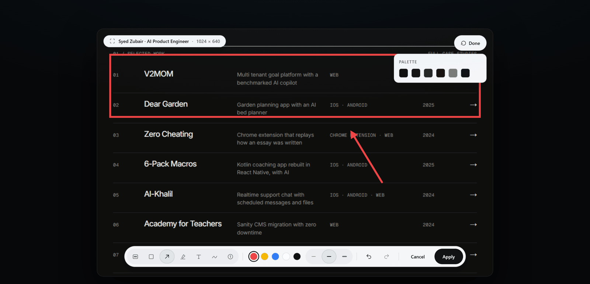The width and height of the screenshot is (590, 284).
Task: Click the 2025 year in Dear Garden row
Action: click(x=428, y=105)
